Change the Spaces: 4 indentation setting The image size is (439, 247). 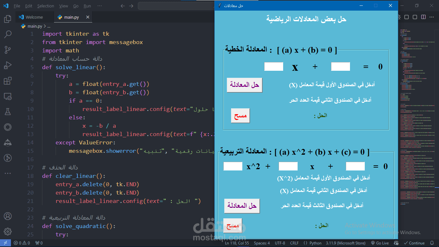click(262, 243)
